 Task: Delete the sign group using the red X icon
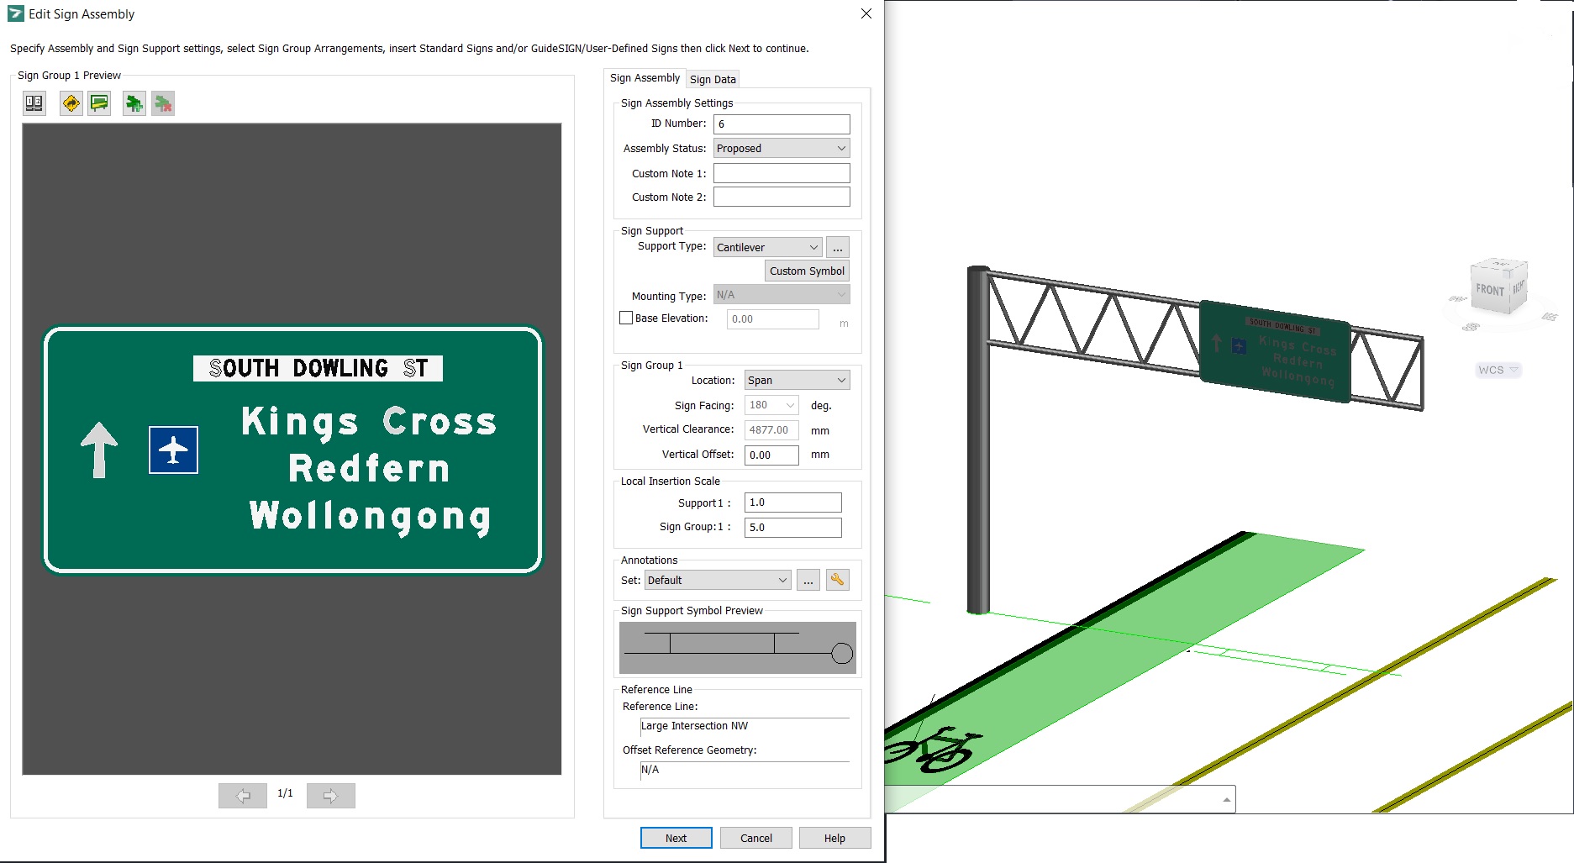[163, 104]
